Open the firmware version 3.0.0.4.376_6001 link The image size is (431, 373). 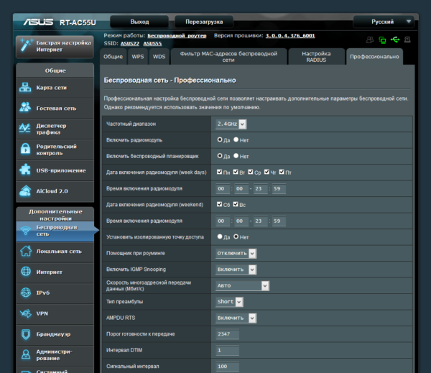click(290, 35)
